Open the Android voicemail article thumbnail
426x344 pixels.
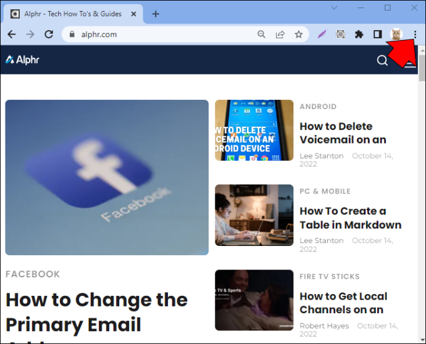(254, 130)
